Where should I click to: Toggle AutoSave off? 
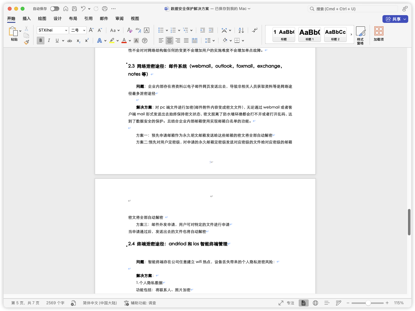click(55, 9)
